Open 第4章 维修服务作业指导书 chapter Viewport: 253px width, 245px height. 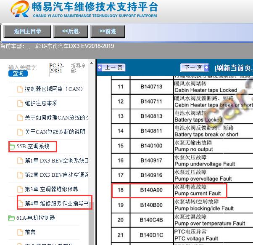coord(56,203)
